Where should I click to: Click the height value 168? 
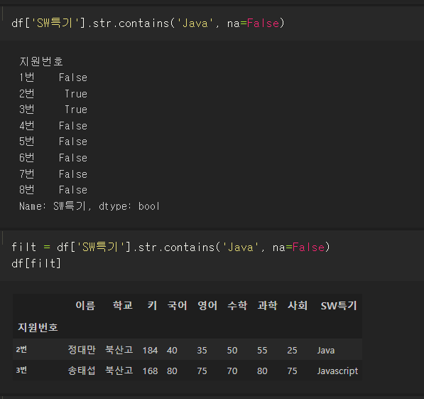point(150,371)
